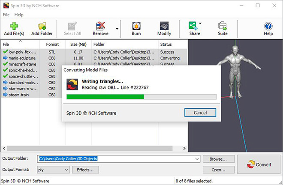Click the 3D male model preview
This screenshot has width=283, height=185.
click(x=235, y=71)
